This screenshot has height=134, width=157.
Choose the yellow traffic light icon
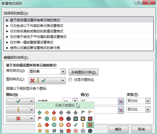83,119
